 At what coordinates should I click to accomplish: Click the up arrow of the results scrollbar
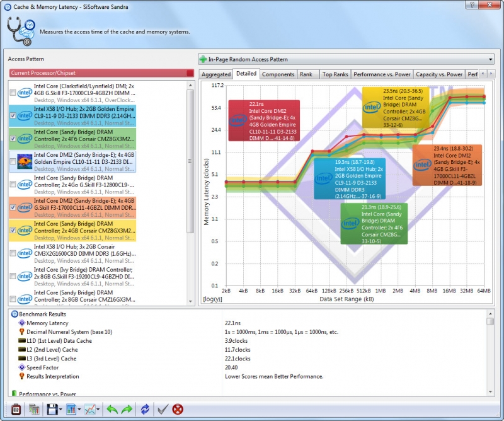(490, 314)
